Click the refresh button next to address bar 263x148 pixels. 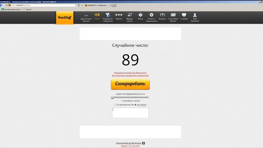(82, 5)
